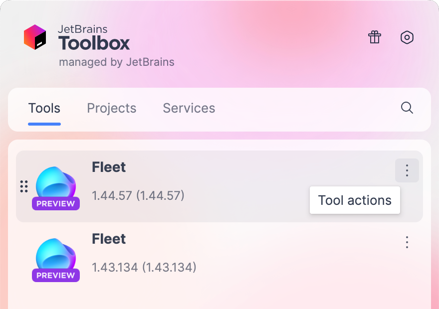Screen dimensions: 439x309
Task: Click the JetBrains Toolbox hexagon logo
Action: (x=36, y=37)
